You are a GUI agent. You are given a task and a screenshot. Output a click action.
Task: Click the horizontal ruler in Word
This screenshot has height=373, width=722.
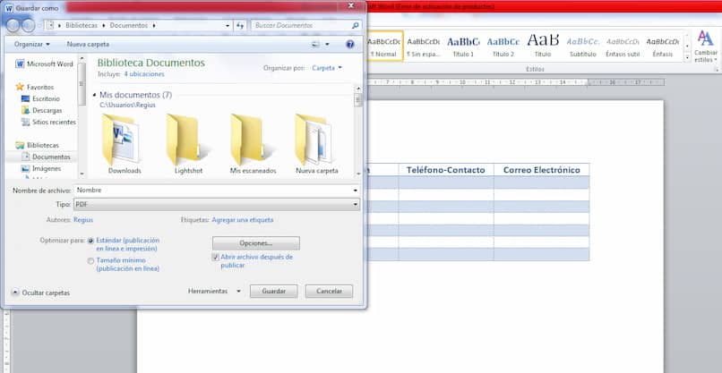[516, 82]
